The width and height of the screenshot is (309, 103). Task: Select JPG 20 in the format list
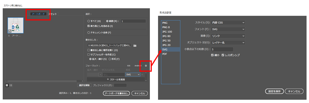tap(171, 45)
